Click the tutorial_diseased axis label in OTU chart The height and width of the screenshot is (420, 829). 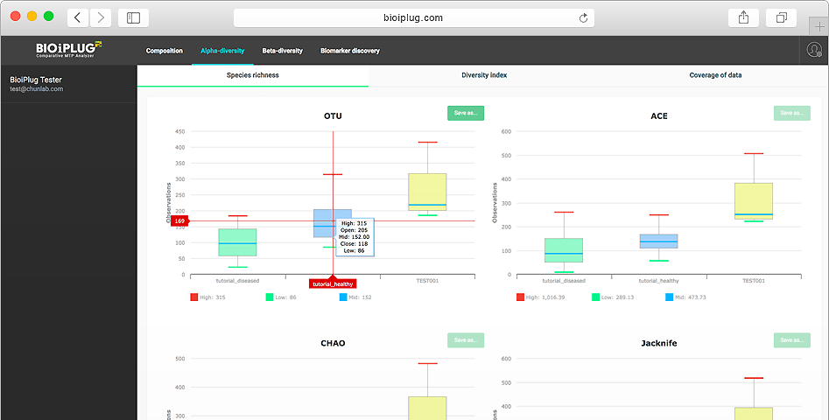tap(237, 281)
